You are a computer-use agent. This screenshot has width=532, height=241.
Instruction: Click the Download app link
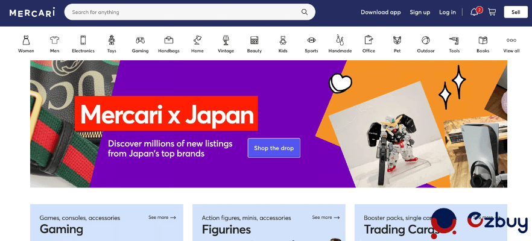[x=381, y=12]
